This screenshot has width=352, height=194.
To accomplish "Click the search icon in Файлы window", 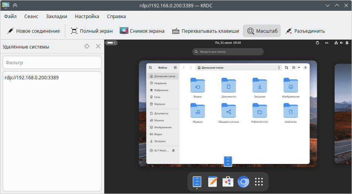I will 150,67.
